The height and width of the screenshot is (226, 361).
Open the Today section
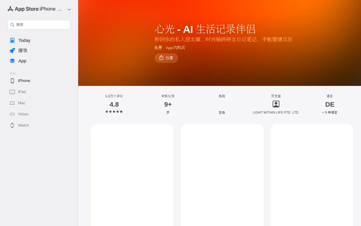click(24, 40)
